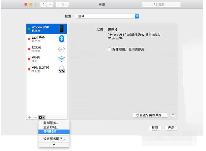This screenshot has width=206, height=151.
Task: Remove the service with the minus button
Action: (x=35, y=117)
